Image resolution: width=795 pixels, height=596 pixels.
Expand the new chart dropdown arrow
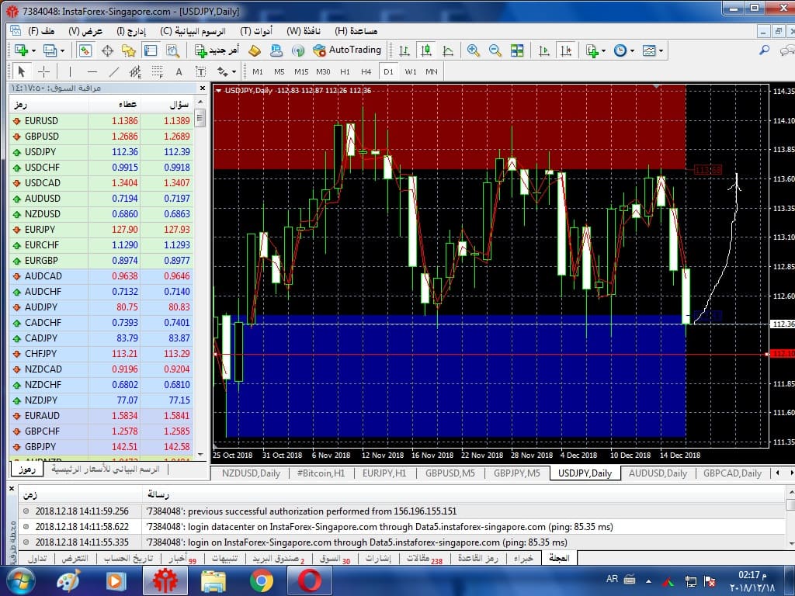[33, 50]
